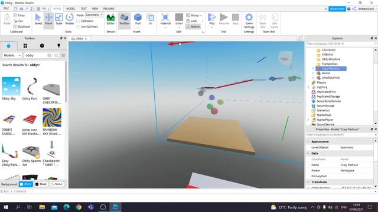Open the FILE menu

point(6,8)
